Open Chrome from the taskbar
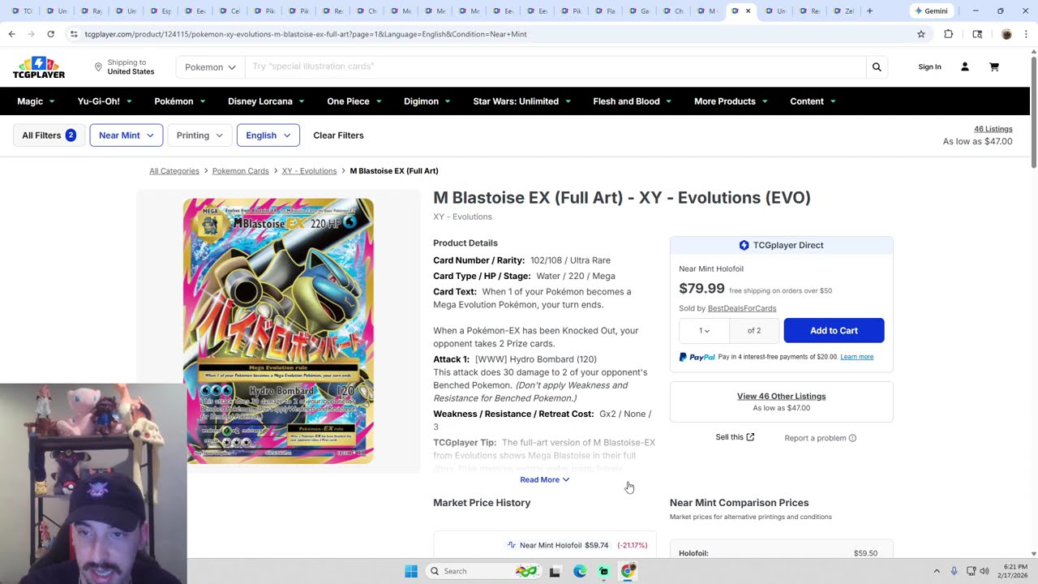1038x584 pixels. (x=628, y=571)
